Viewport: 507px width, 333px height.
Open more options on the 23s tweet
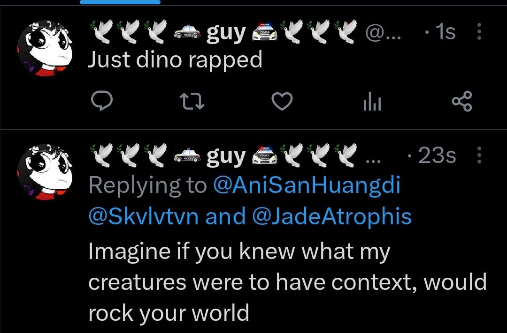click(479, 155)
